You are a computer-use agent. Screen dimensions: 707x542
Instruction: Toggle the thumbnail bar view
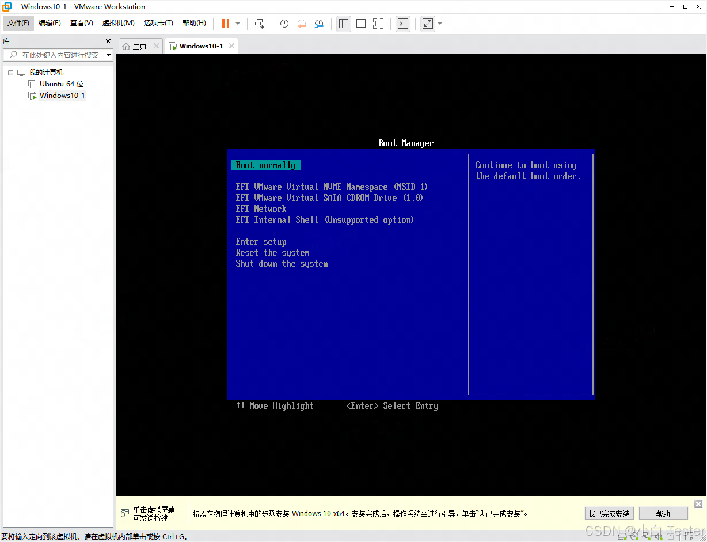361,24
